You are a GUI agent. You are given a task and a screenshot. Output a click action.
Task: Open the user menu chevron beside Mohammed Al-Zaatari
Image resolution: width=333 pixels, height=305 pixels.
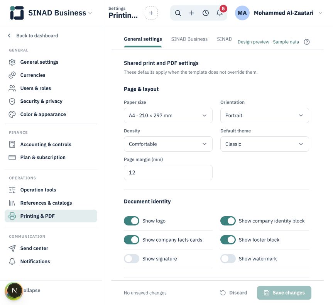[x=321, y=13]
